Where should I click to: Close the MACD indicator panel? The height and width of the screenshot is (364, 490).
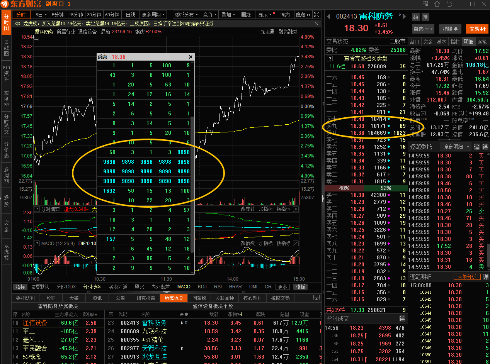(x=296, y=243)
